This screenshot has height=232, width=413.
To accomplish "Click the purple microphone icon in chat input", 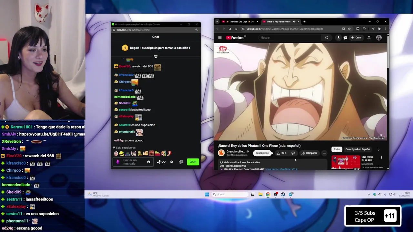I will tap(117, 162).
